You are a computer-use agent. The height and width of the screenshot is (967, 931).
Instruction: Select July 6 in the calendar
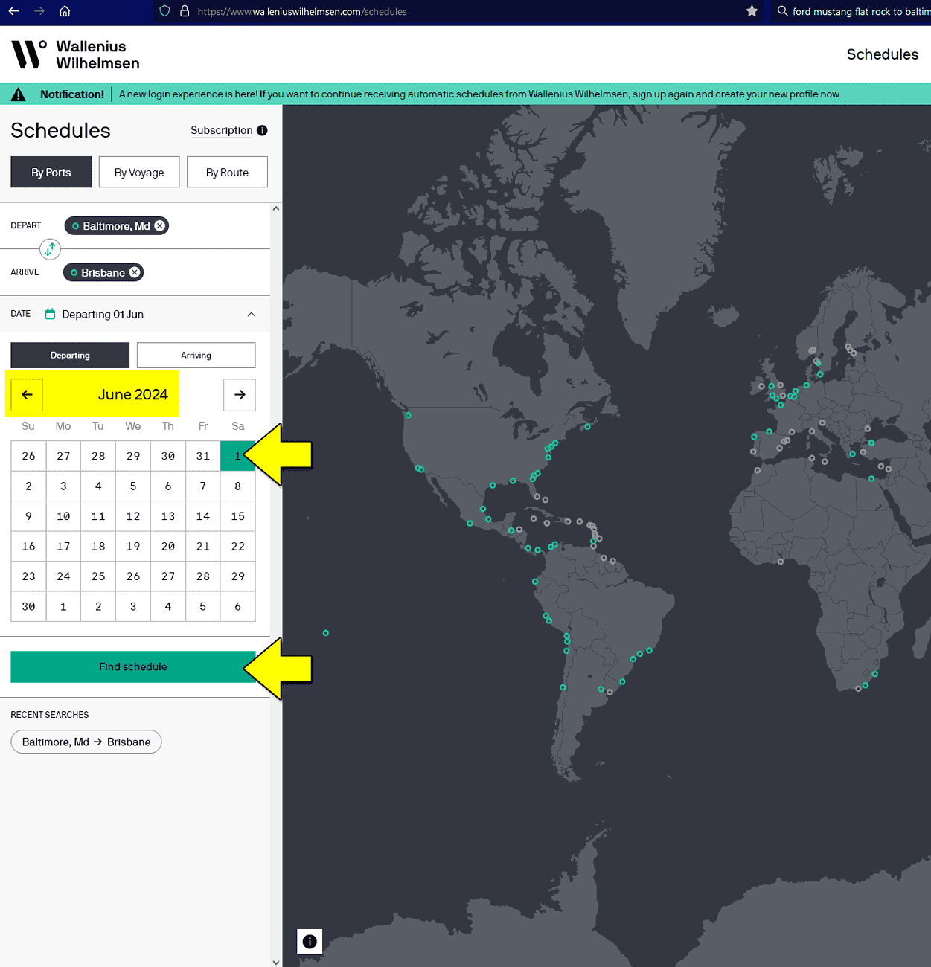point(237,606)
